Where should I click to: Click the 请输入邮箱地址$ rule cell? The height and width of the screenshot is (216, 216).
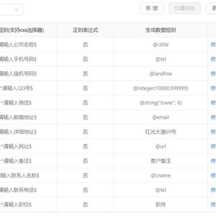29,117
